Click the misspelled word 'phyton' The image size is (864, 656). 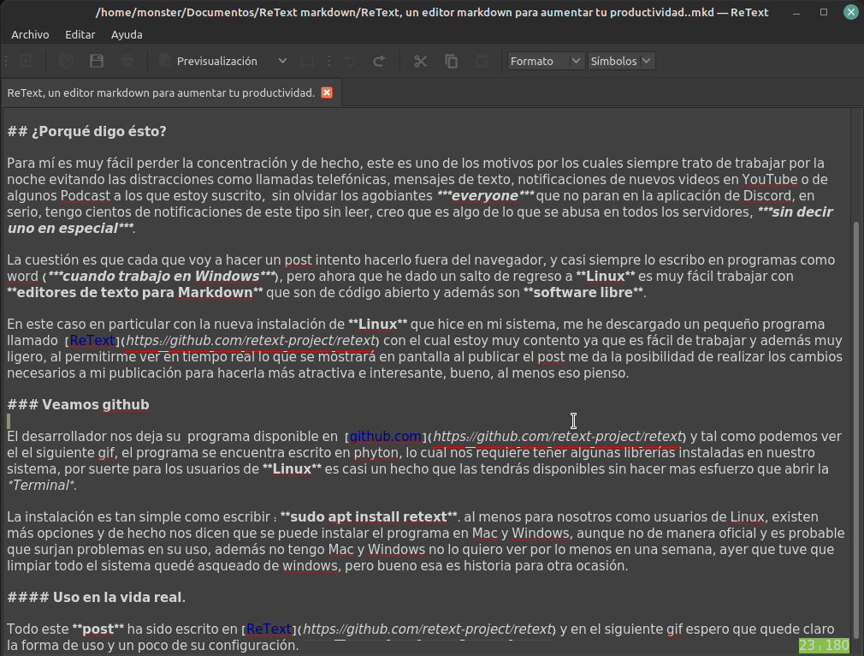point(376,453)
